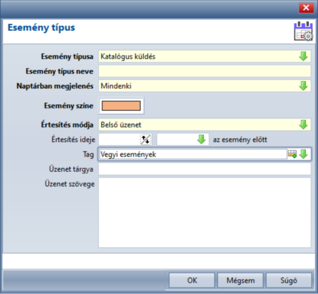The width and height of the screenshot is (318, 294).
Task: Close the dialog with red X
Action: (306, 8)
